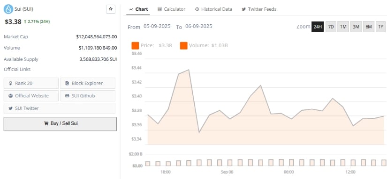Click the Available Supply label

tap(21, 59)
